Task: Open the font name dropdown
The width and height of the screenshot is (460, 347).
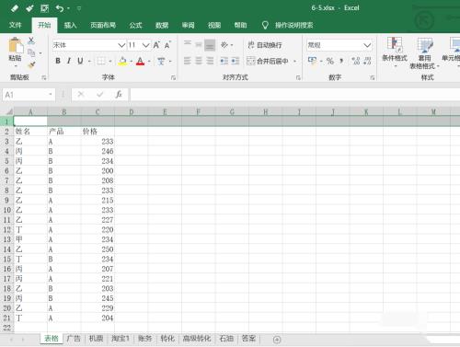Action: pyautogui.click(x=121, y=45)
